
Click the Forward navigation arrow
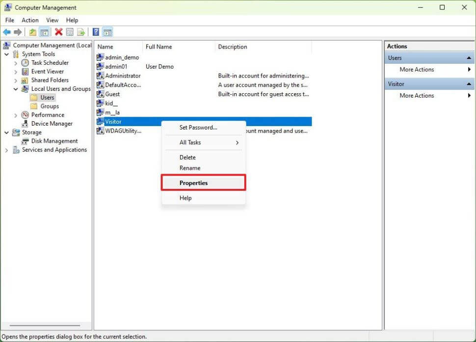click(18, 32)
